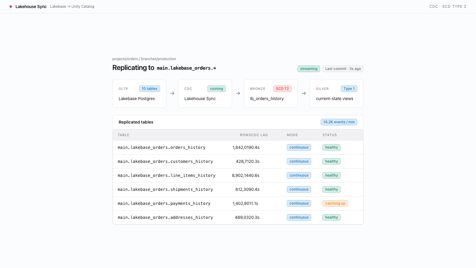This screenshot has width=476, height=268.
Task: Click the Replicated tables heading
Action: 136,122
